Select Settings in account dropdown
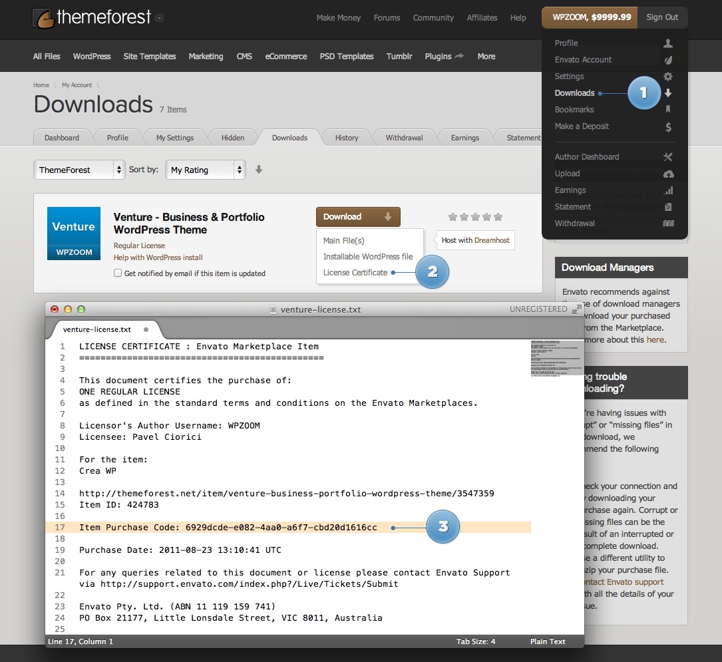This screenshot has height=662, width=722. coord(569,77)
